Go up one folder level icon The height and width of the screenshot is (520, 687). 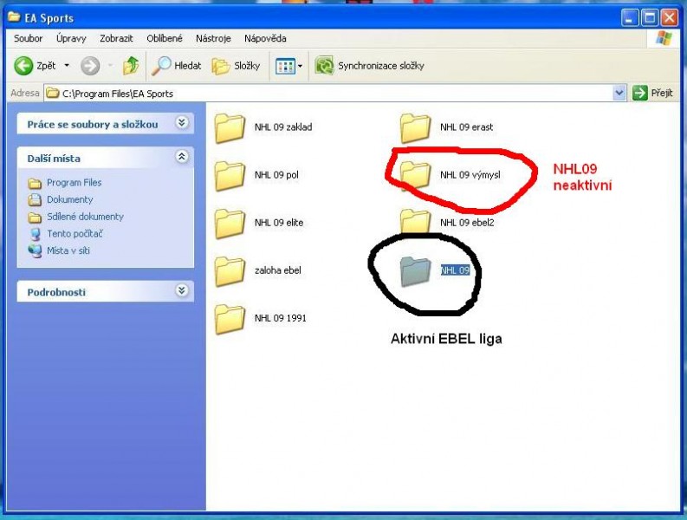(x=131, y=66)
